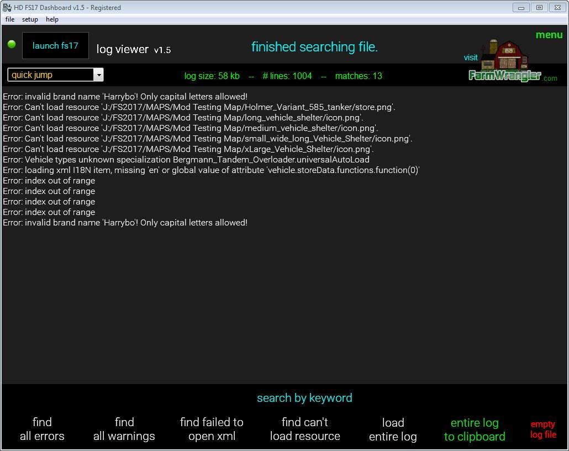The height and width of the screenshot is (451, 569).
Task: Open the green menu link
Action: click(x=549, y=35)
